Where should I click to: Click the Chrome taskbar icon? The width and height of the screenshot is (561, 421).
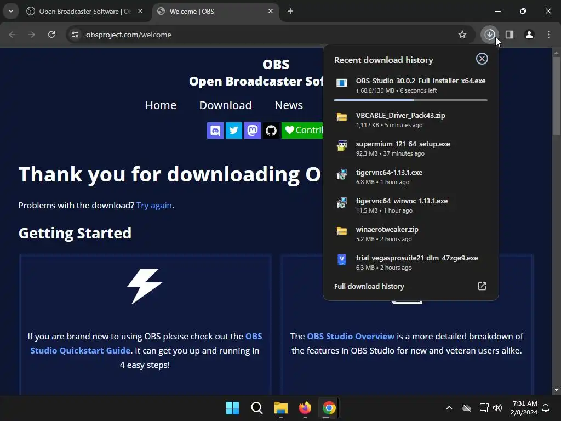pos(329,408)
